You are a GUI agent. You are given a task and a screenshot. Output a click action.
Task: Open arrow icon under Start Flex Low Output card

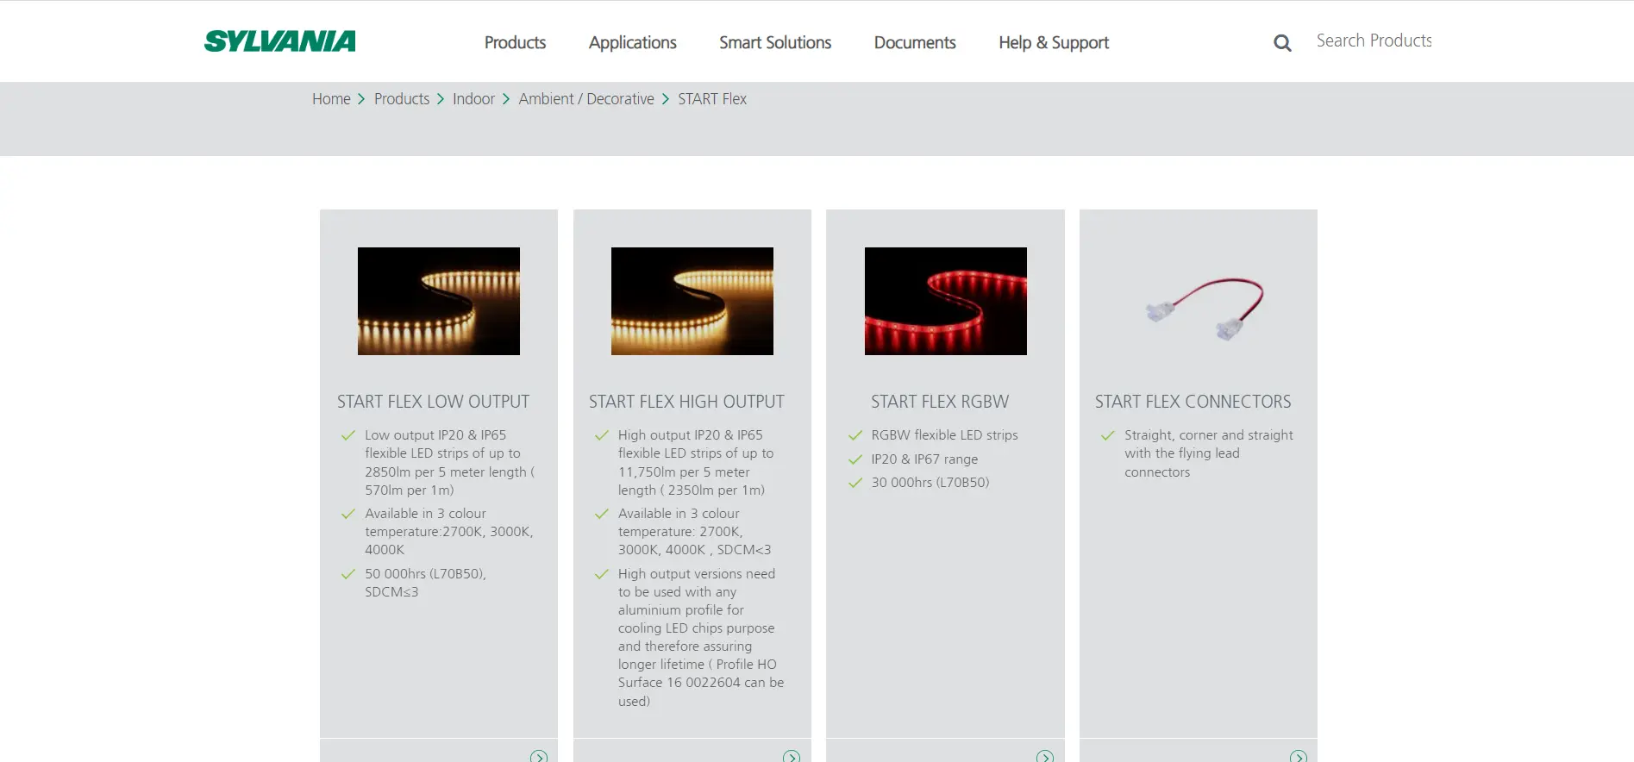539,756
